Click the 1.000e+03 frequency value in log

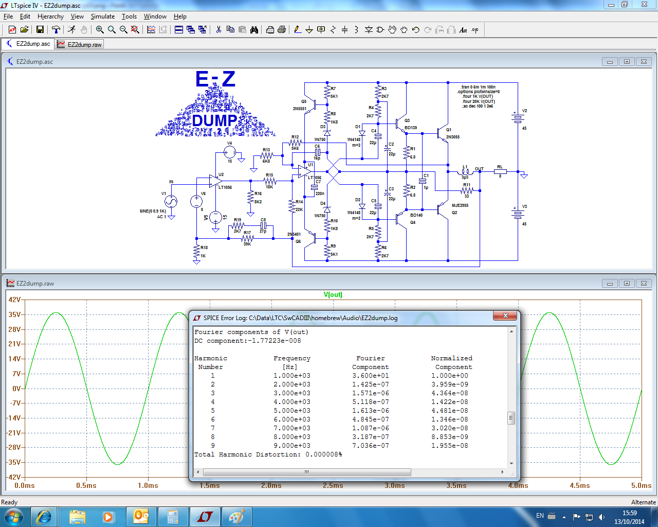(291, 376)
